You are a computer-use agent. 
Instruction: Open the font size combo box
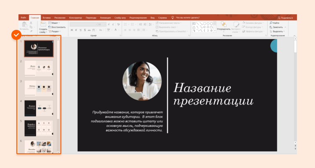(102, 24)
